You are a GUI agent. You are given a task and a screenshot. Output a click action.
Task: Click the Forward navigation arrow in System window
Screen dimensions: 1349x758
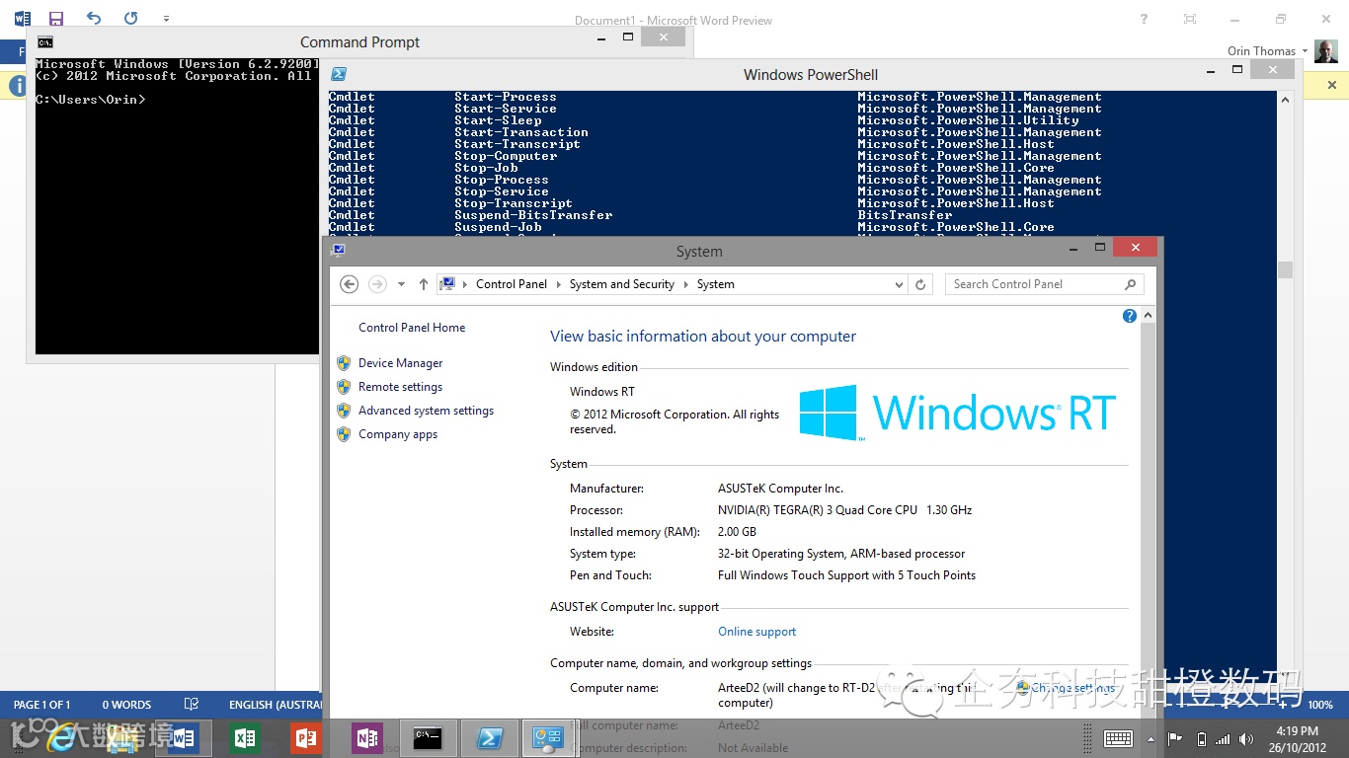[377, 284]
